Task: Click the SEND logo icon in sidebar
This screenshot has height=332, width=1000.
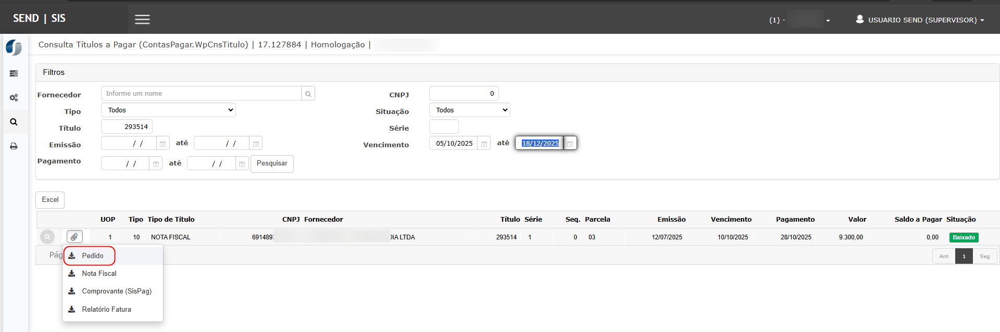Action: tap(14, 48)
